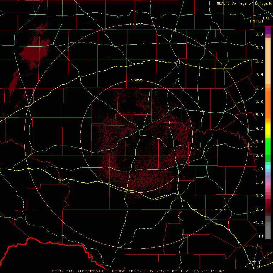Click the 4.2 scale label
This screenshot has width=273, height=273.
[259, 129]
